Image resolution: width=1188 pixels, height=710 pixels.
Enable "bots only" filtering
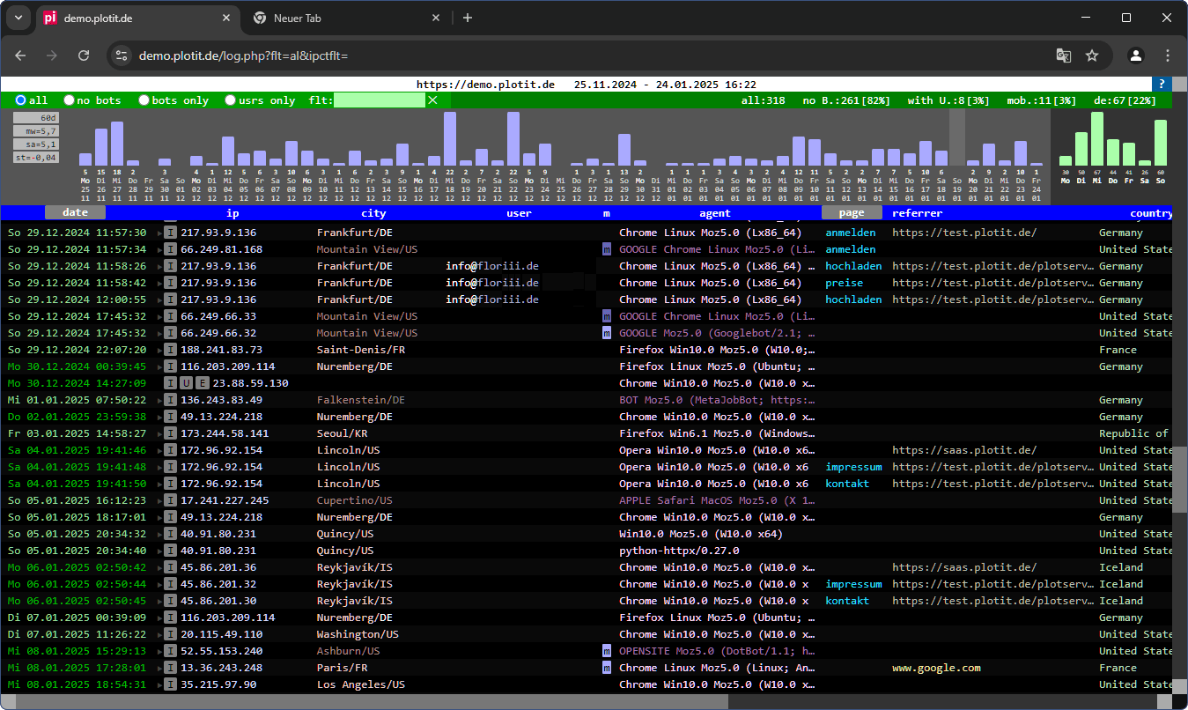(144, 100)
